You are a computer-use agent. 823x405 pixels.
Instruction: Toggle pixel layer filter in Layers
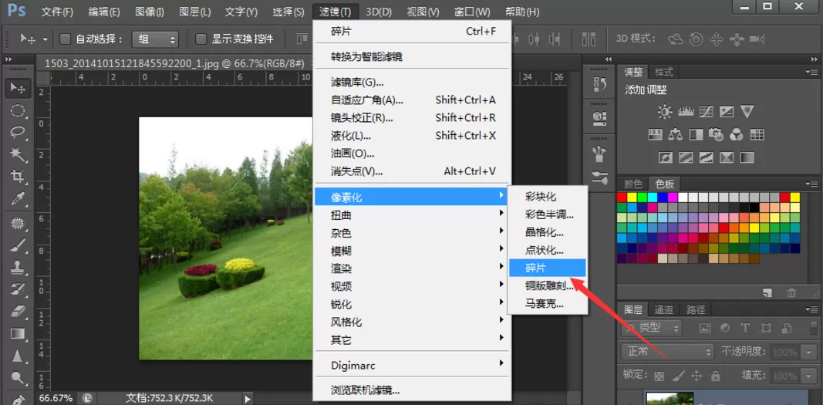click(x=705, y=329)
